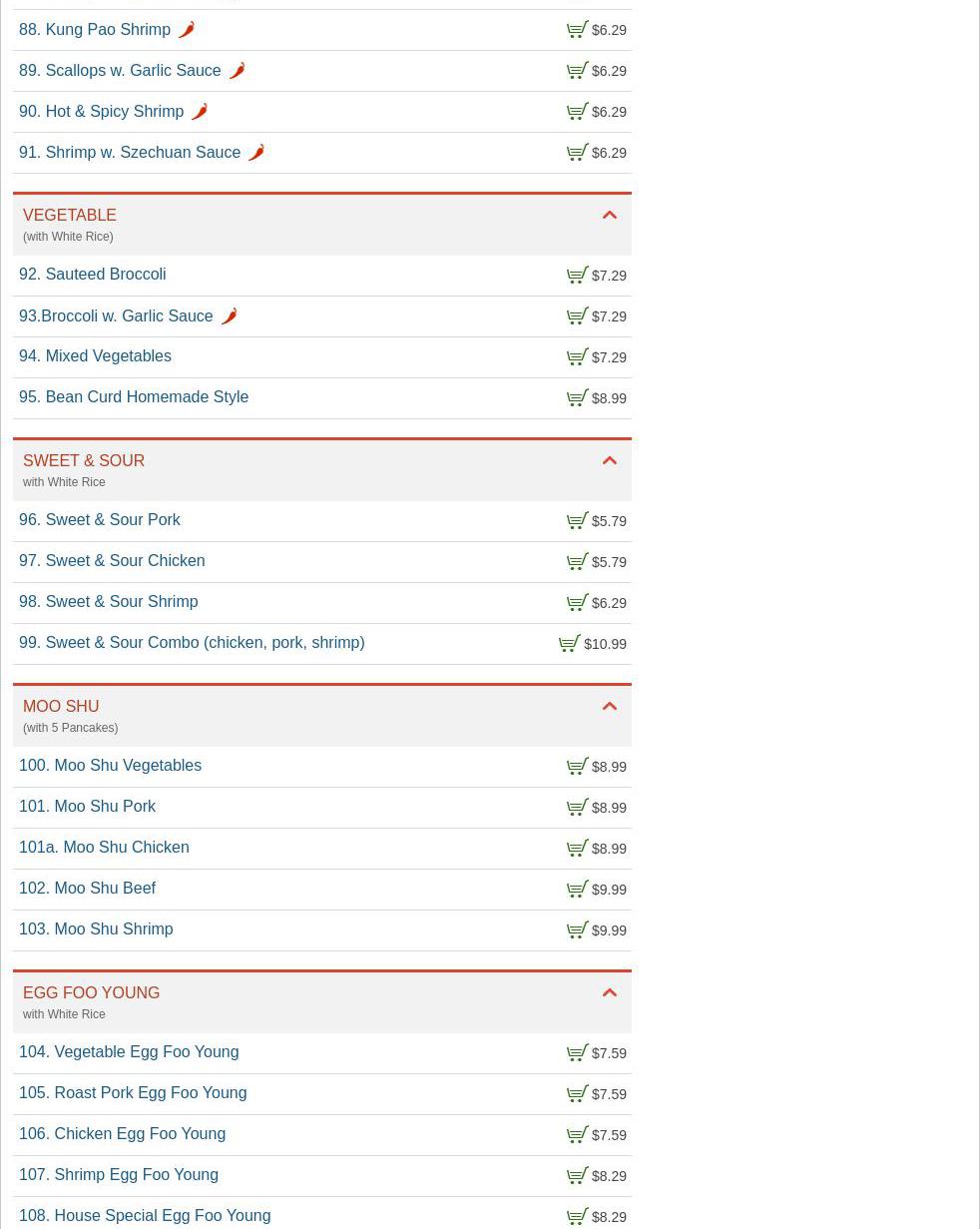Click cart icon for Vegetable Egg Foo Young
This screenshot has height=1229, width=980.
click(x=578, y=1053)
